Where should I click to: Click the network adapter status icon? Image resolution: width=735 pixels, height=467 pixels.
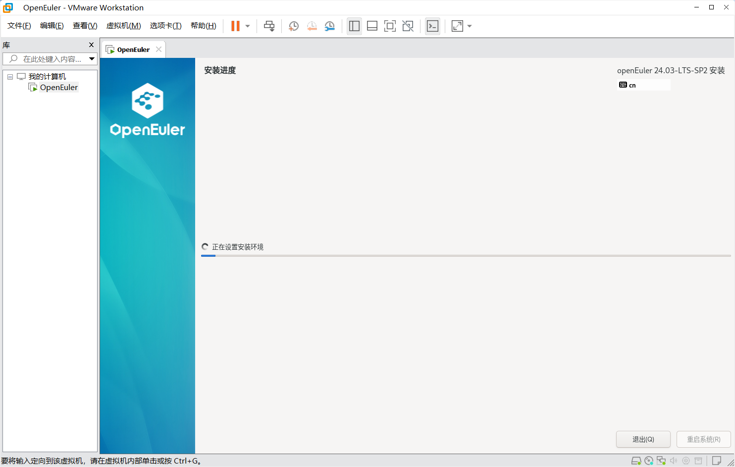(661, 461)
